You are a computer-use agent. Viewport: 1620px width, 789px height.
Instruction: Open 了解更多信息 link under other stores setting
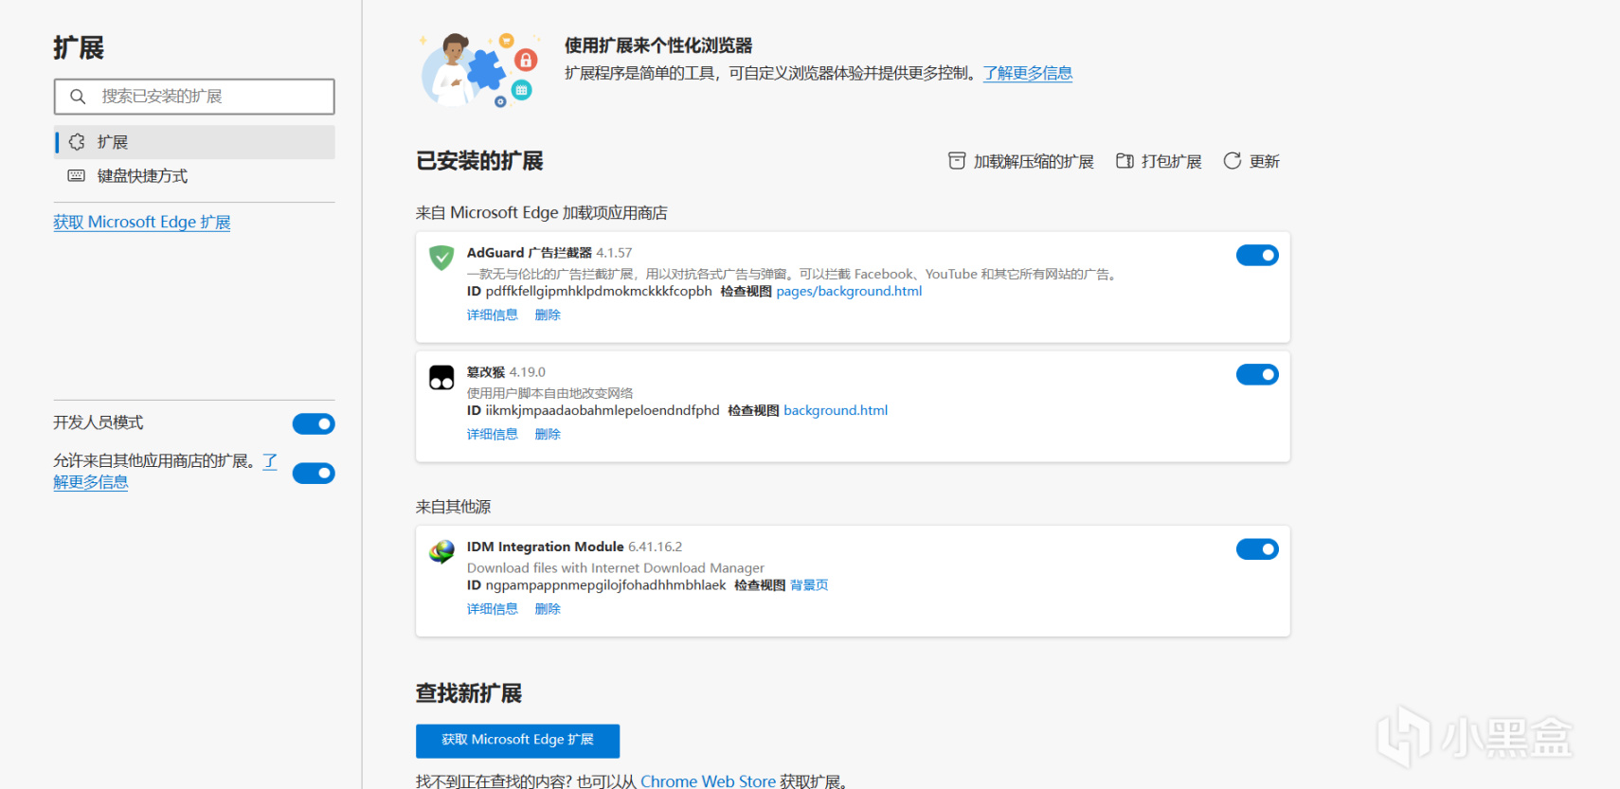[x=90, y=482]
